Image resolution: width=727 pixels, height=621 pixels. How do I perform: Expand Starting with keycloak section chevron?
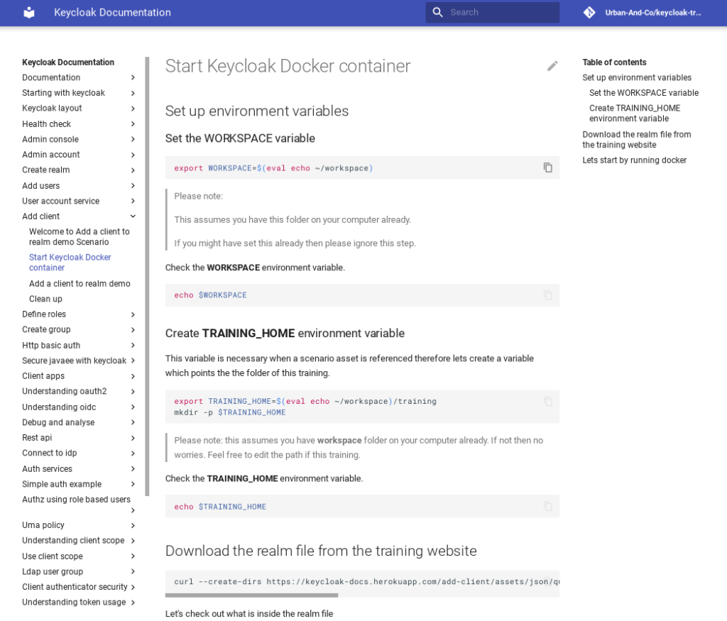click(133, 93)
